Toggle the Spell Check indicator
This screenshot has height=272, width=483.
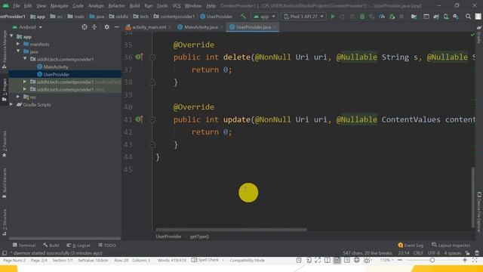coord(205,260)
